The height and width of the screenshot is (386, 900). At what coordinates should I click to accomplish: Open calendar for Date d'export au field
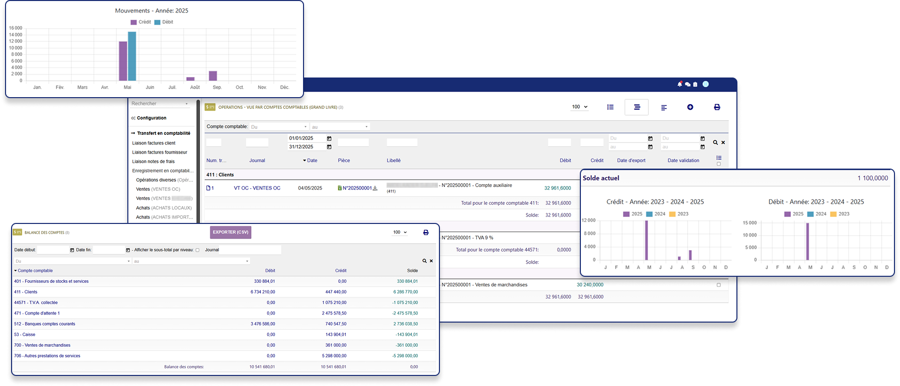pyautogui.click(x=650, y=147)
